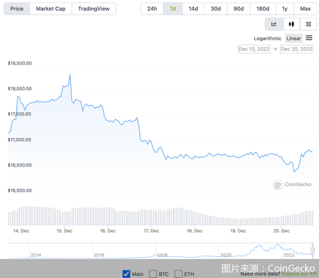
Task: Choose the 24h time range
Action: 152,9
